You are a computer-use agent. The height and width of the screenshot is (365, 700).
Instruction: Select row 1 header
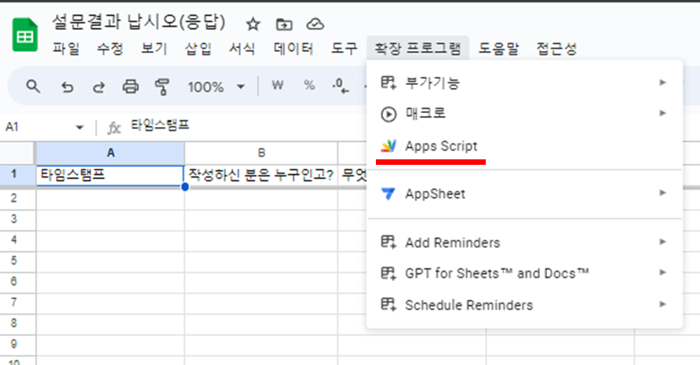(x=17, y=174)
